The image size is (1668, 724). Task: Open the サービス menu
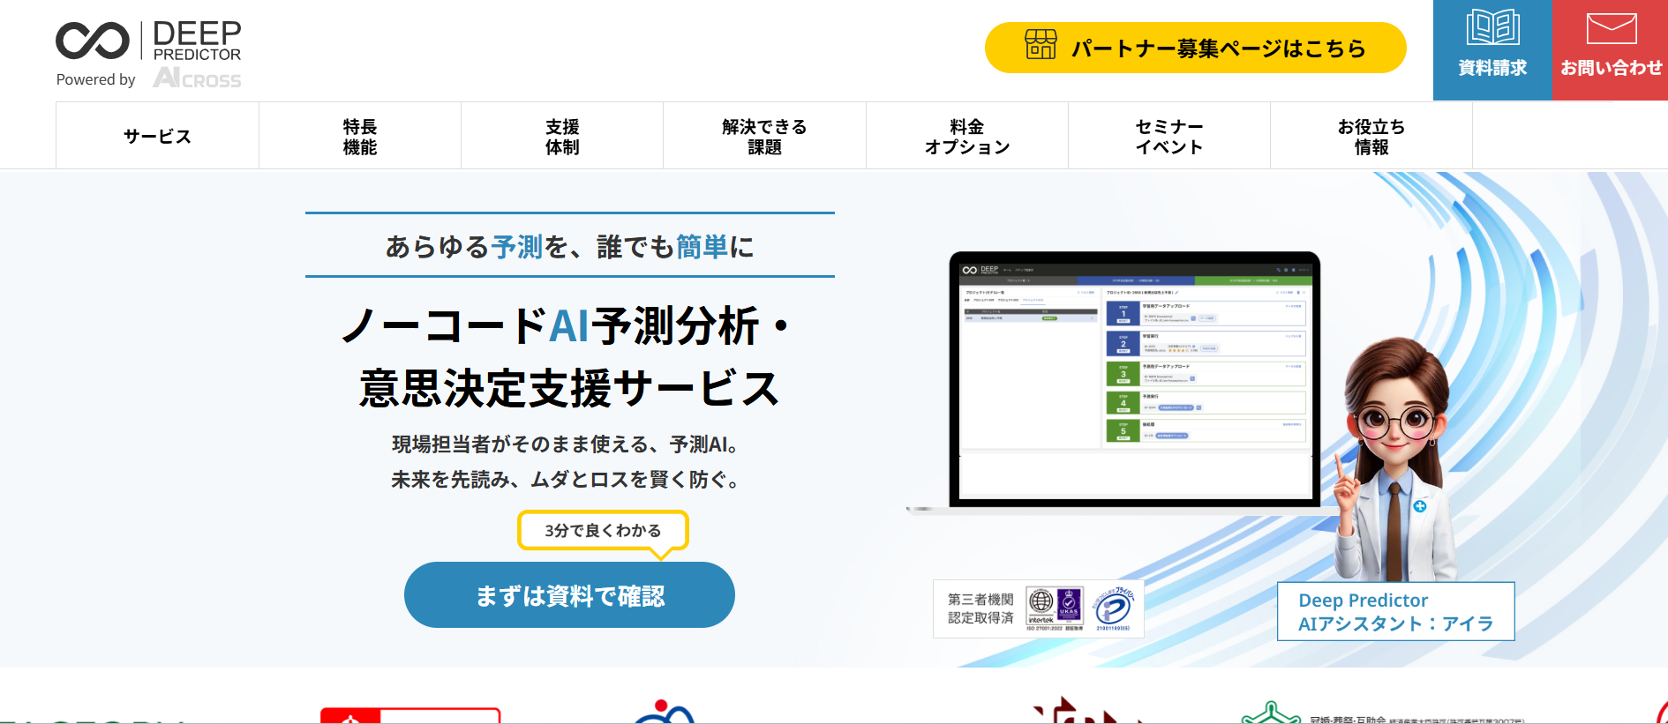157,136
